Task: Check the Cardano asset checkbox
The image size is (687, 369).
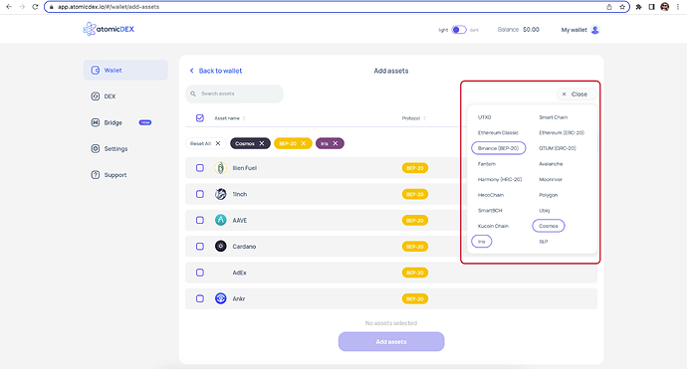Action: [200, 247]
